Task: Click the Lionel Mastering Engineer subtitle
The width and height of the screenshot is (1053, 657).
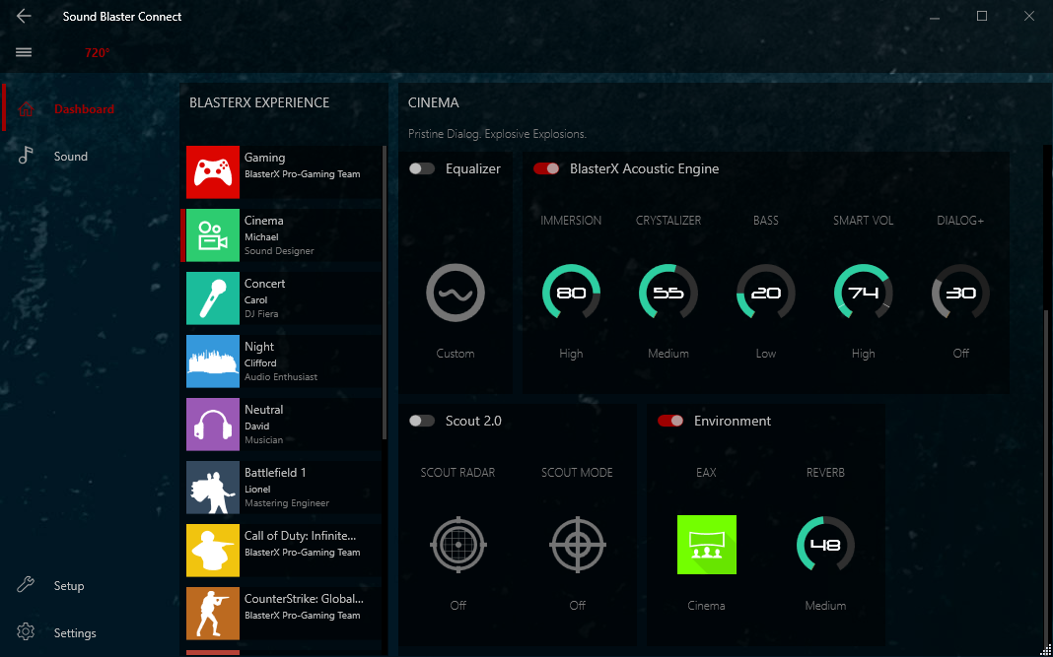Action: (287, 495)
